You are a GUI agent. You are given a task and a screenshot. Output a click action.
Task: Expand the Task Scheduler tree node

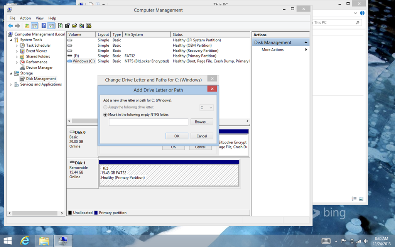(17, 46)
